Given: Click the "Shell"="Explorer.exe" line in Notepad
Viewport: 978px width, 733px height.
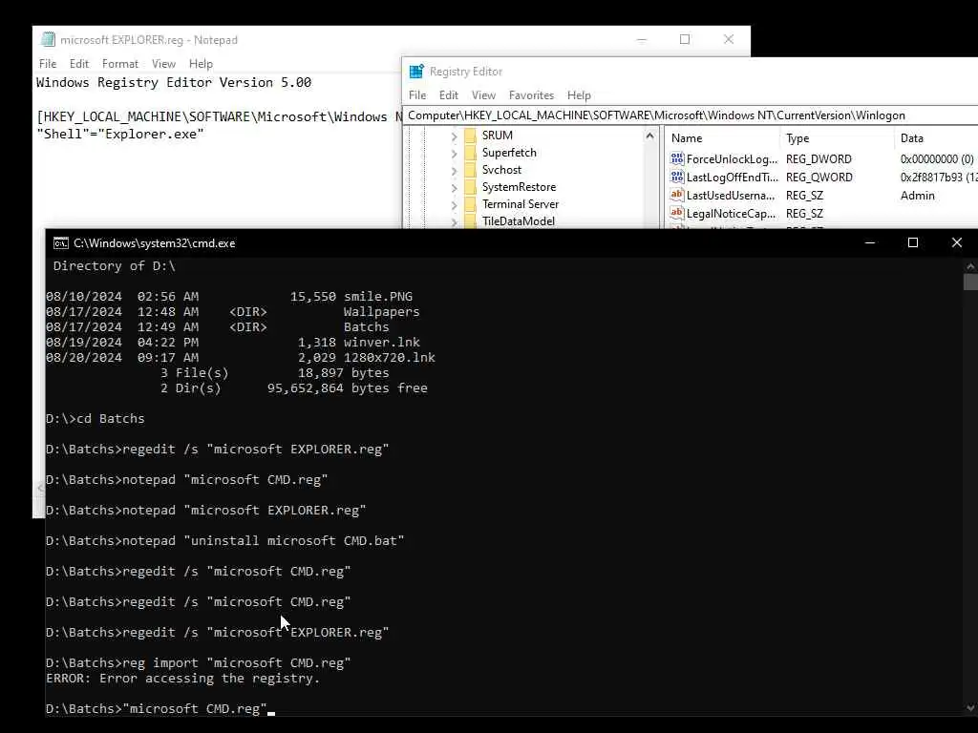Looking at the screenshot, I should [x=119, y=134].
